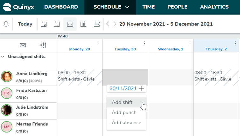
Task: Go to the previous week arrow
Action: pos(108,24)
